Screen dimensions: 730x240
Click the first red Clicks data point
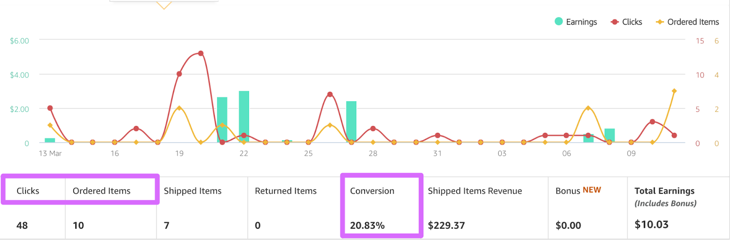pos(50,108)
